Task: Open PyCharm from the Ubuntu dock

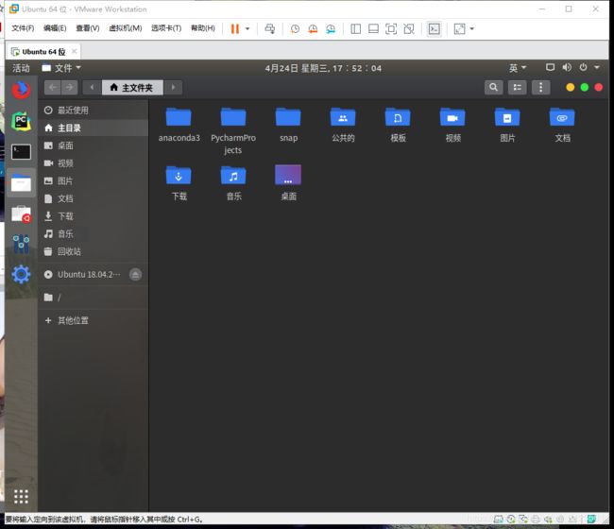Action: pos(21,120)
